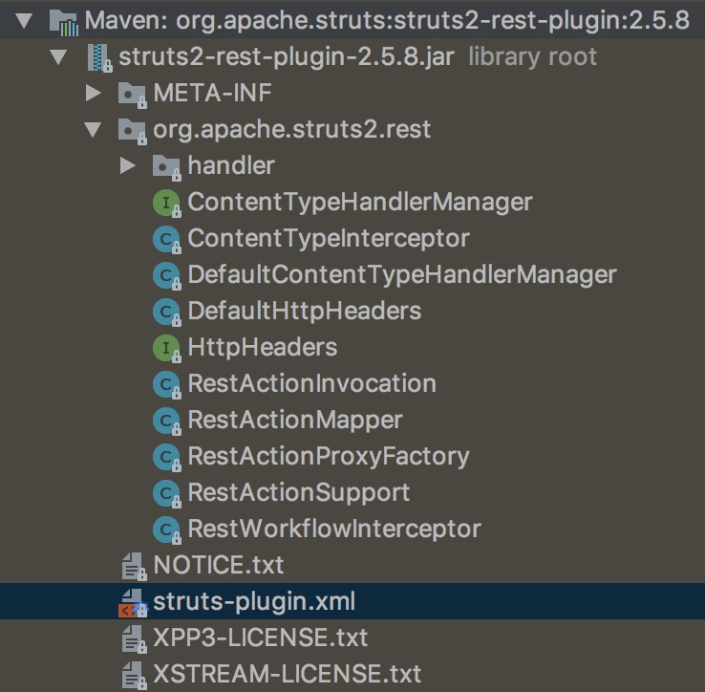Click the NOTICE.txt file icon
Viewport: 705px width, 692px height.
point(134,567)
